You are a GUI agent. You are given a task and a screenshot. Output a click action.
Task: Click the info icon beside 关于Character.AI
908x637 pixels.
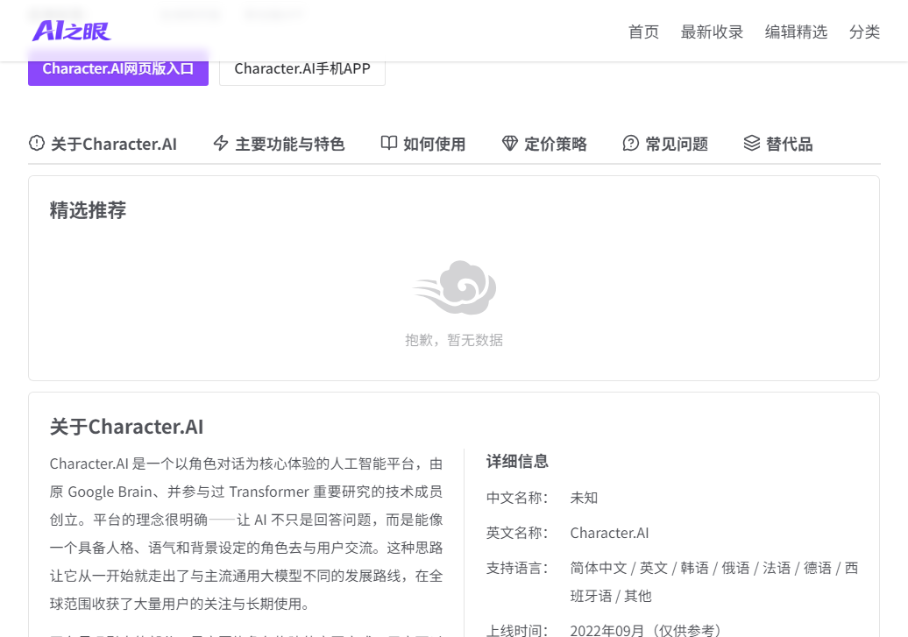pyautogui.click(x=37, y=143)
